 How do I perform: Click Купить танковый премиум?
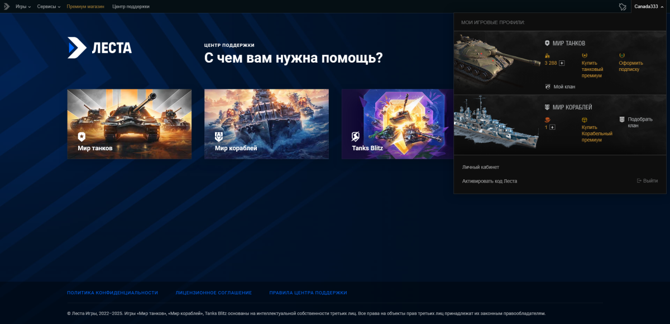[593, 69]
